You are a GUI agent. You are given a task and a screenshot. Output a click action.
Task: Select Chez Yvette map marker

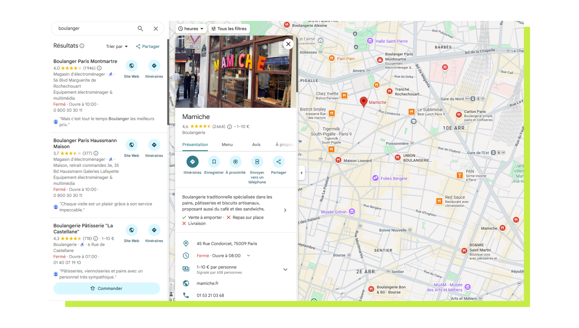344,96
